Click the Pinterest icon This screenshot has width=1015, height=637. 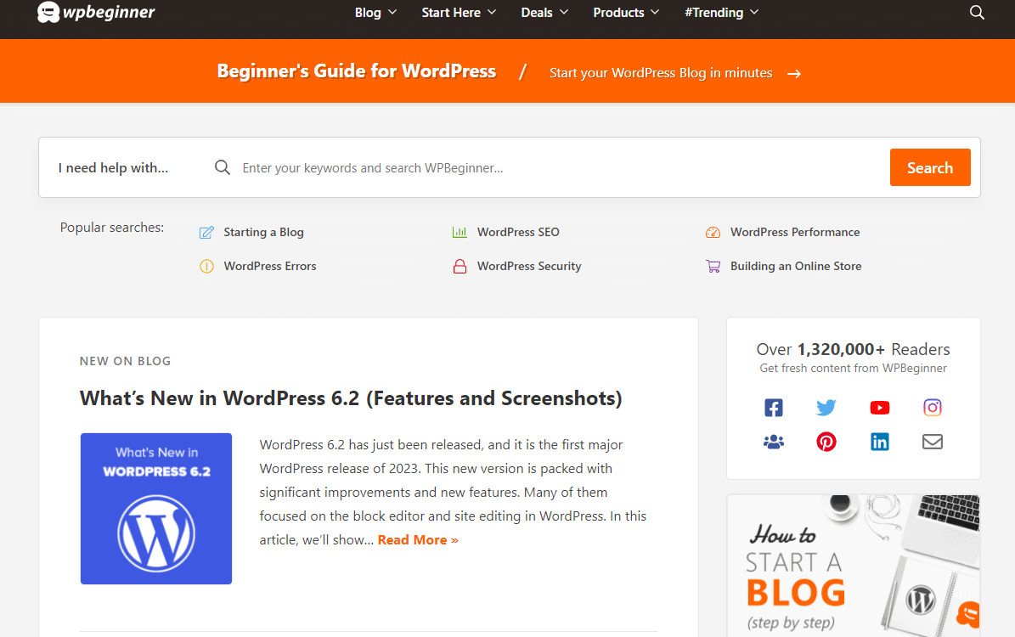(826, 442)
